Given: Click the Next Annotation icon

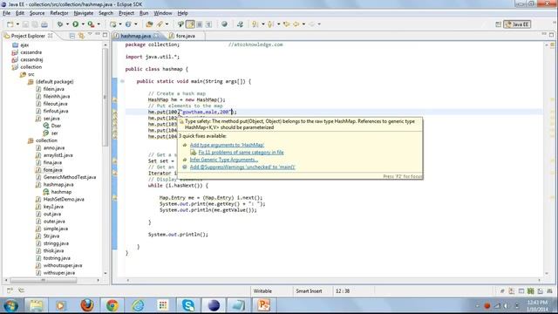Looking at the screenshot, I should click(255, 24).
